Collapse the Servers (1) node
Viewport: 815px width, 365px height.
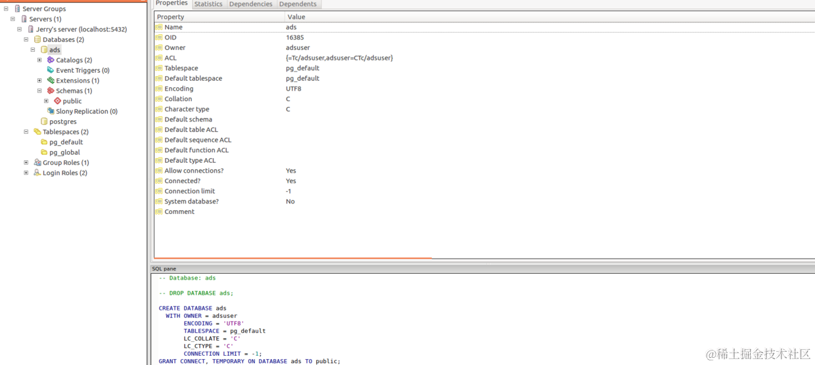(12, 19)
